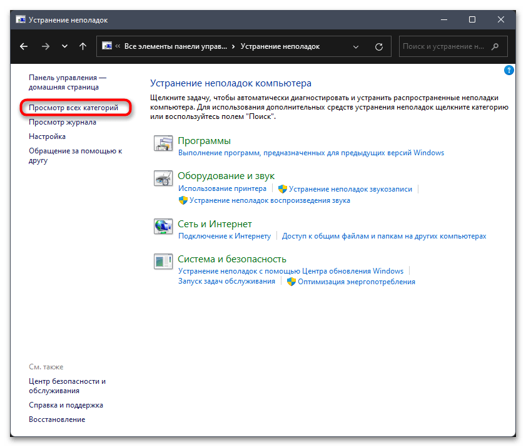Open Оптимизация энергопотребления troubleshooter
This screenshot has width=526, height=447.
tap(356, 282)
